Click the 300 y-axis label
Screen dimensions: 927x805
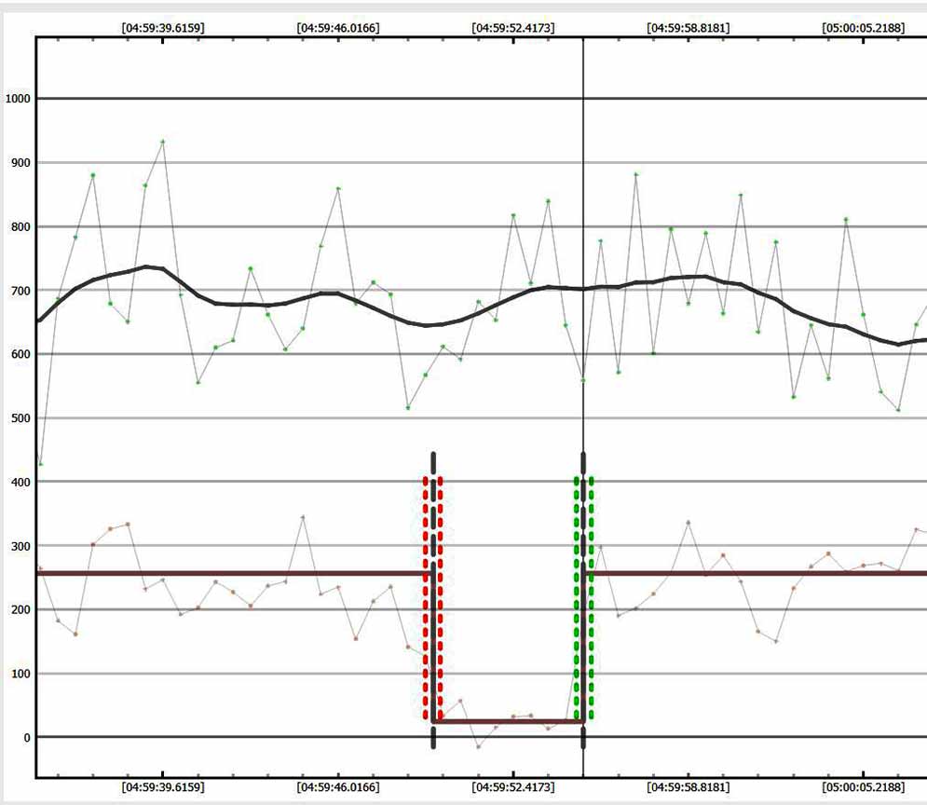20,546
